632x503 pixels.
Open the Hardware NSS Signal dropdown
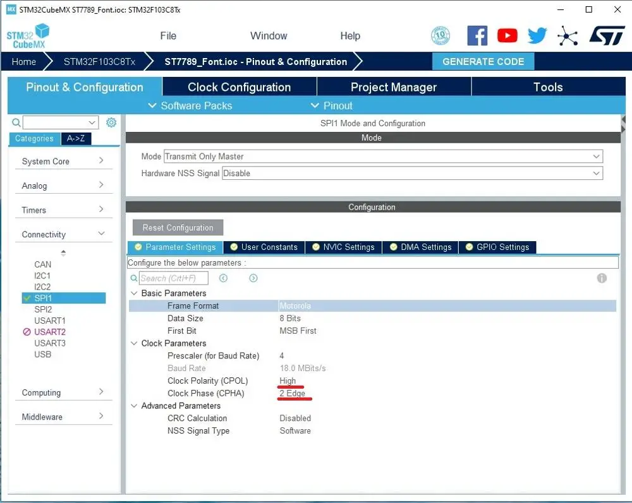[412, 174]
